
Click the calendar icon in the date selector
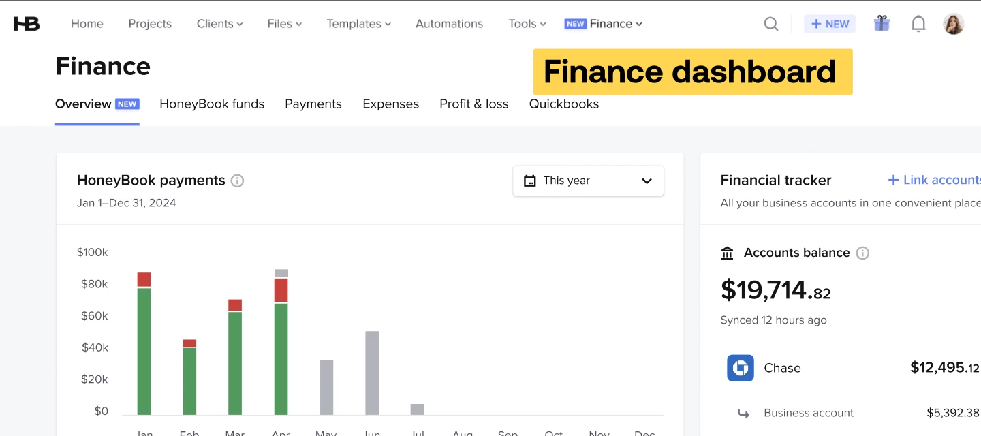point(530,181)
